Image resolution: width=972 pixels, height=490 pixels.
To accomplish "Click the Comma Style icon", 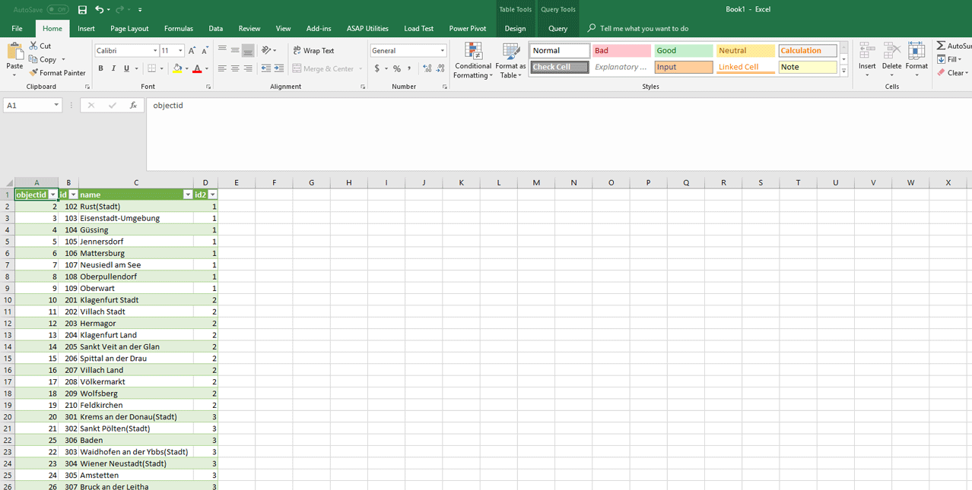I will coord(409,68).
